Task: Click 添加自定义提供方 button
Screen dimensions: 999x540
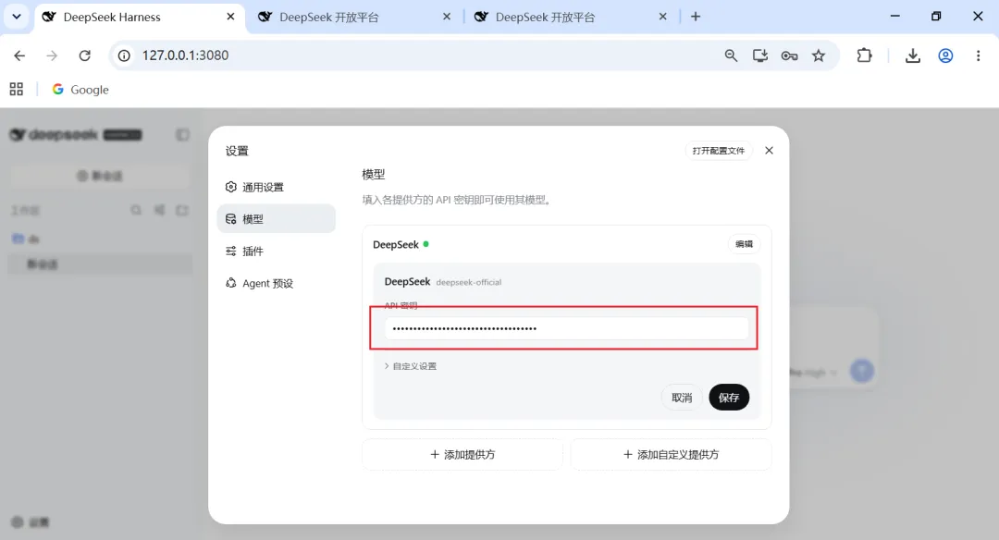Action: coord(671,454)
